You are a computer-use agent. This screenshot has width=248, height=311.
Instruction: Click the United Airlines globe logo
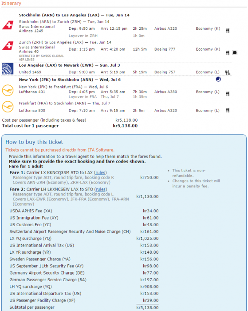pos(8,68)
